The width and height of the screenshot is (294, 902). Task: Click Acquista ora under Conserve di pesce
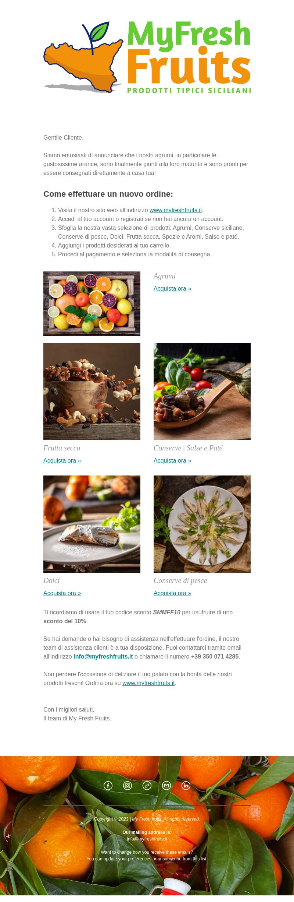[172, 593]
